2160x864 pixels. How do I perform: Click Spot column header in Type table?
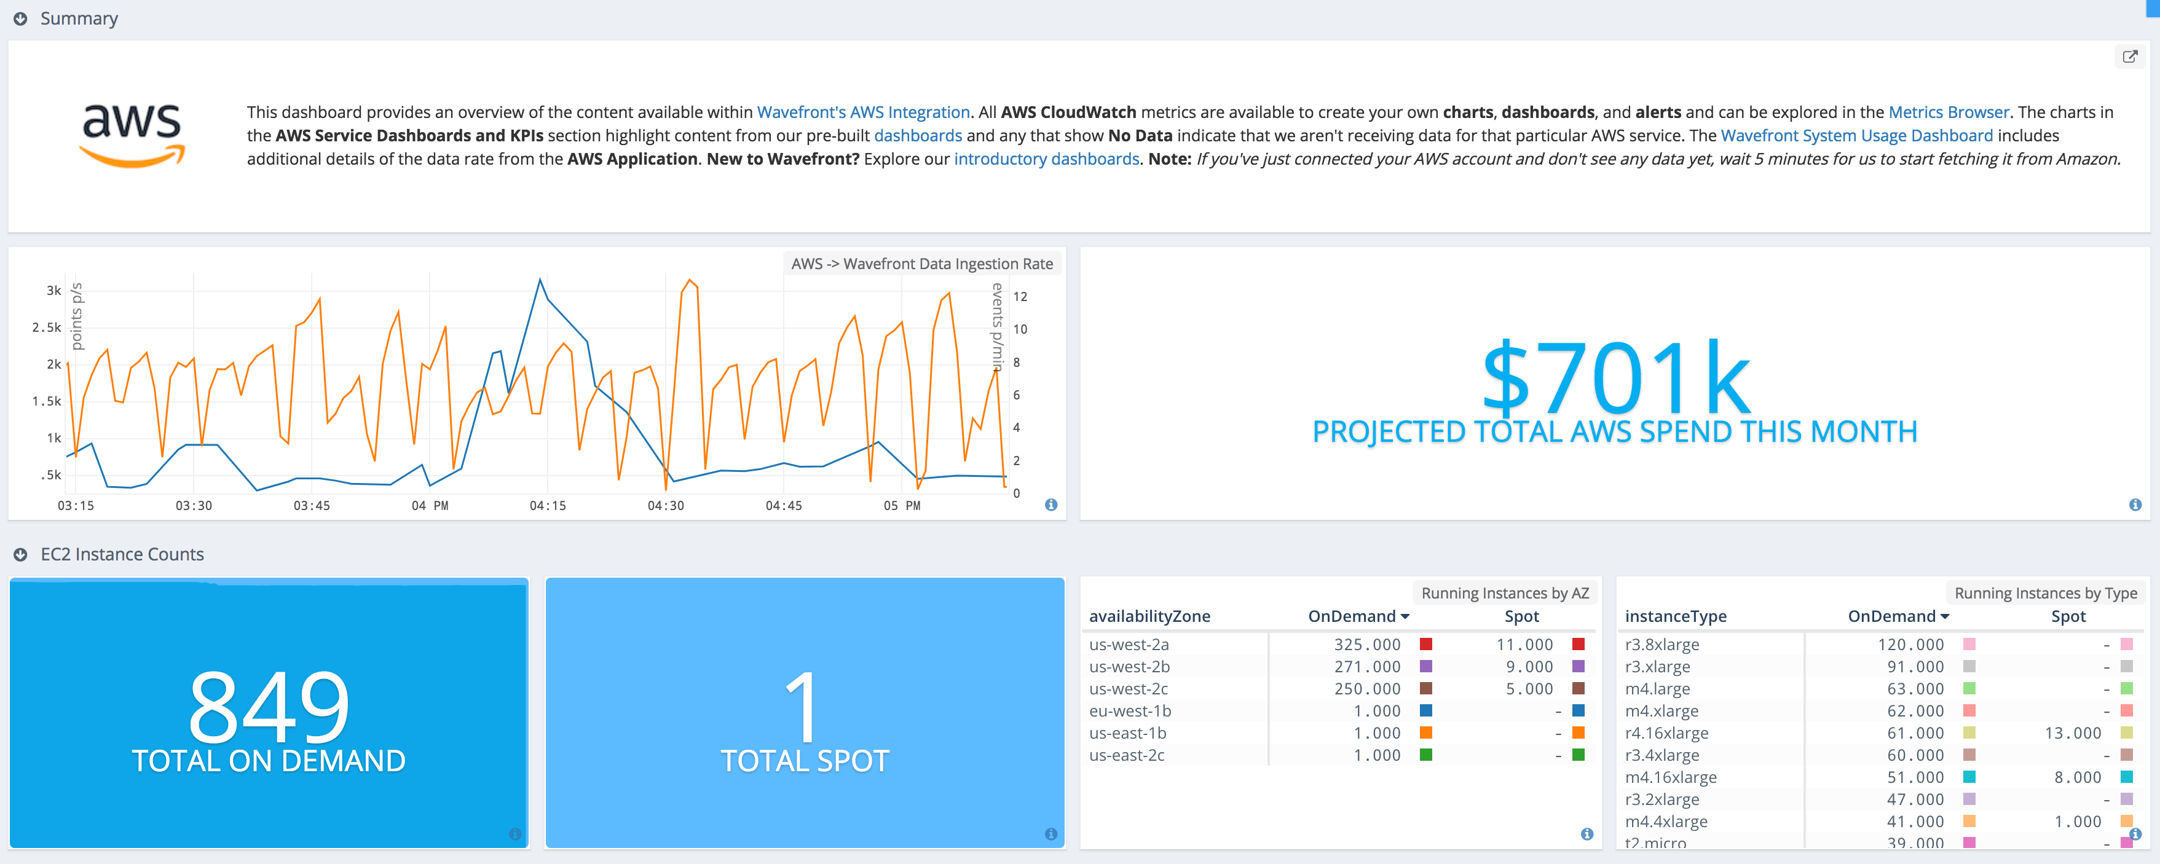click(2068, 617)
